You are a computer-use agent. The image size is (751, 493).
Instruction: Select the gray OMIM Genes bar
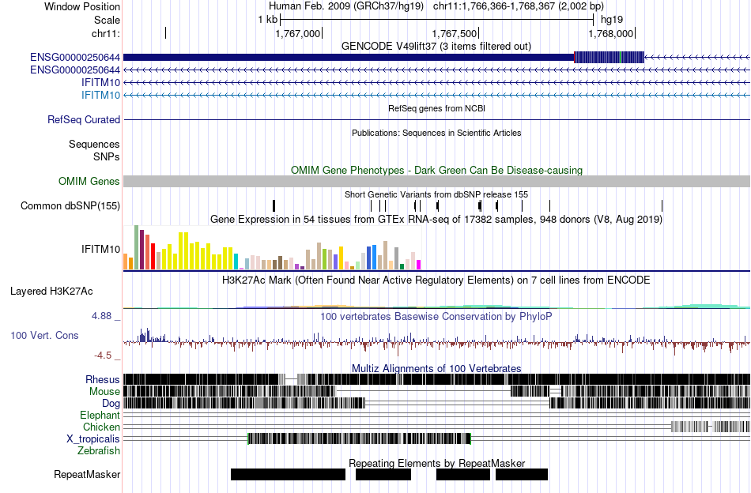(437, 182)
